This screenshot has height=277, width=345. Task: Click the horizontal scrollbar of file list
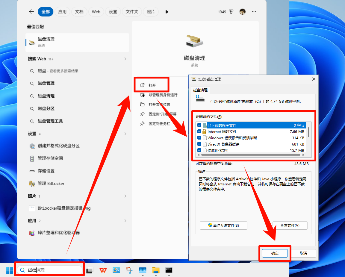tap(251, 155)
